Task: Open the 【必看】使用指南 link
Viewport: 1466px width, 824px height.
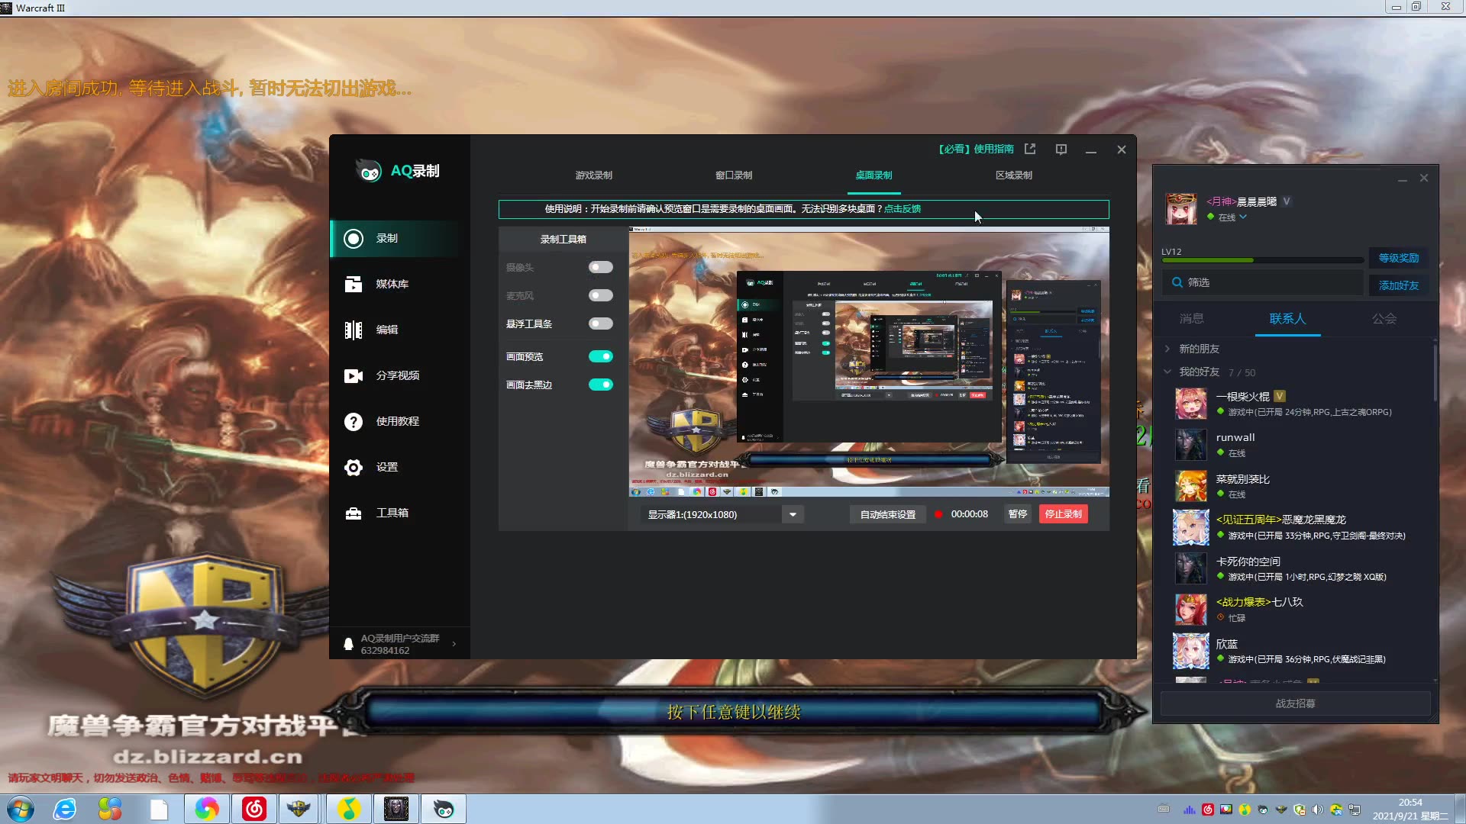Action: tap(976, 149)
